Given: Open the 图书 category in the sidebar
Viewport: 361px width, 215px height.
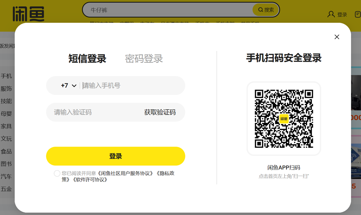Looking at the screenshot, I should (6, 164).
